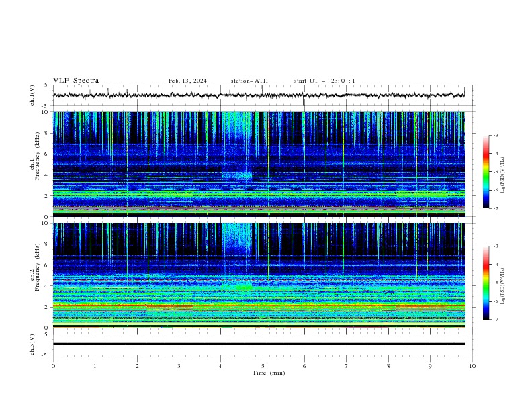Click the ch.2 "Frequency (kHz)" axis label
This screenshot has width=532, height=411.
click(37, 267)
